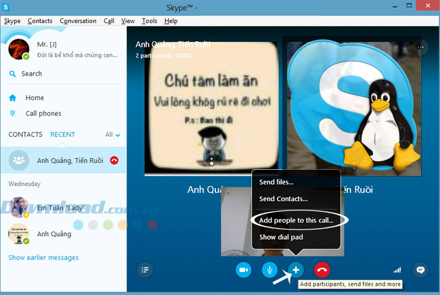This screenshot has height=295, width=440.
Task: Choose Add people to this call...
Action: point(296,221)
